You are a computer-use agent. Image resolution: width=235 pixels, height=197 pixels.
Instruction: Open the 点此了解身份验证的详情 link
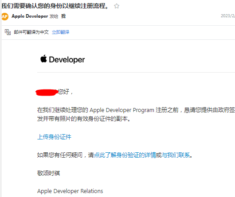[x=125, y=155]
